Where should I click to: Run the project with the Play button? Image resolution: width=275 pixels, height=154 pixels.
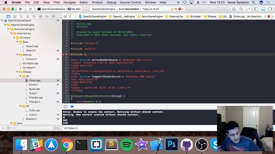pyautogui.click(x=21, y=9)
